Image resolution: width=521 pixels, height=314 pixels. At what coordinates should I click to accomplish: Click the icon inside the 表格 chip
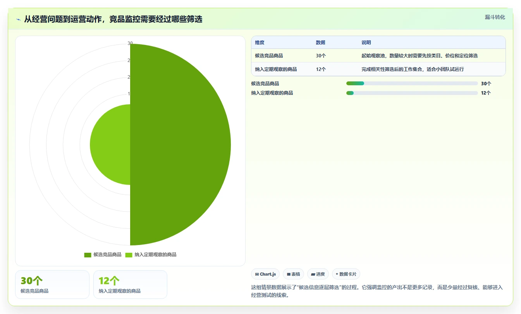tap(289, 274)
